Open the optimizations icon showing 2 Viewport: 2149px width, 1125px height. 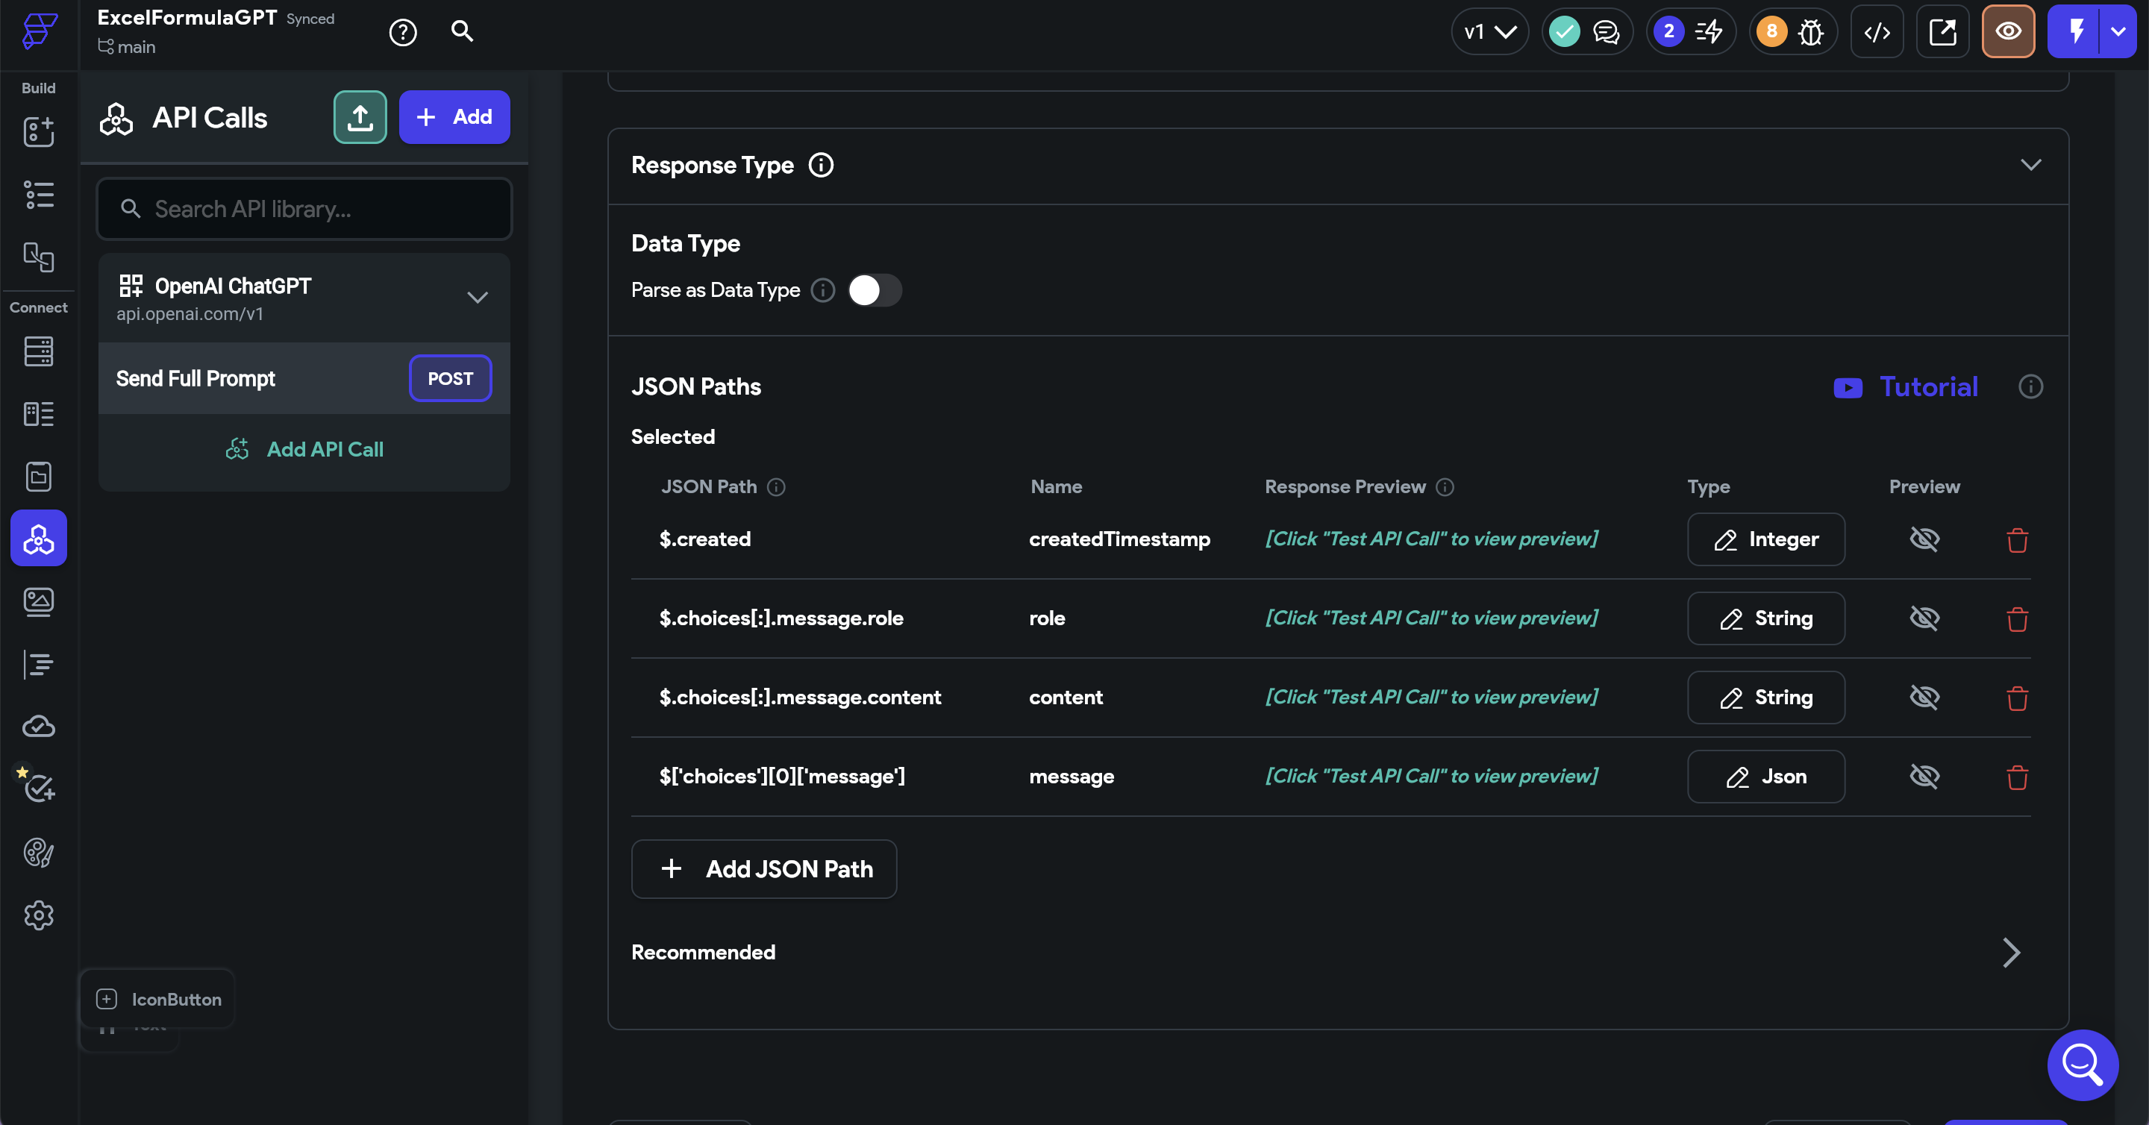click(1691, 31)
